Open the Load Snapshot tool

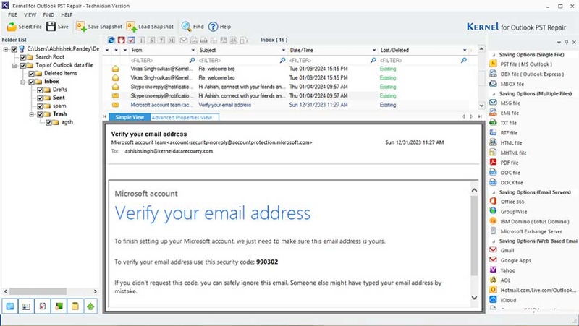click(x=131, y=27)
